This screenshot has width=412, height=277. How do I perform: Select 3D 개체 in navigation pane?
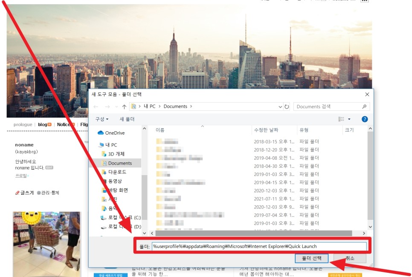pos(113,154)
